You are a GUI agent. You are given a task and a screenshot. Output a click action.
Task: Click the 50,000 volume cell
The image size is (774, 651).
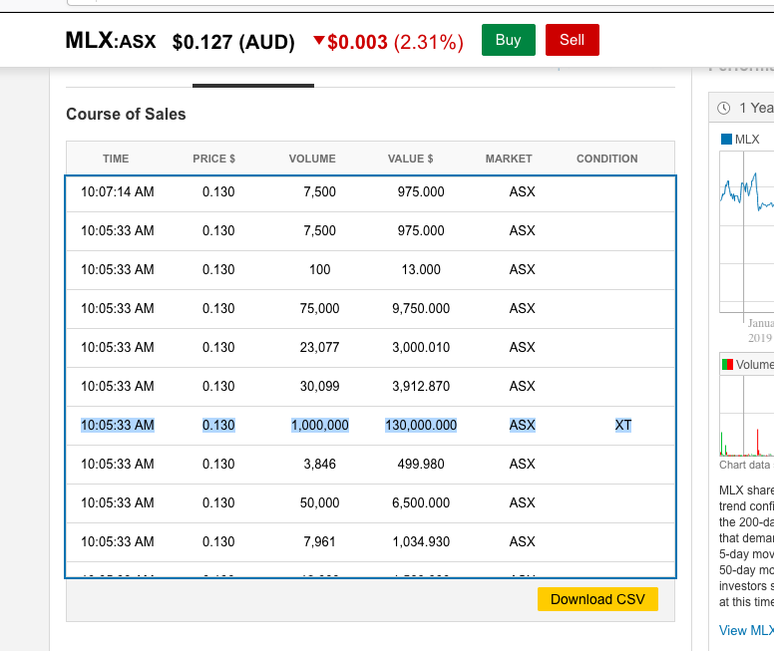coord(320,502)
